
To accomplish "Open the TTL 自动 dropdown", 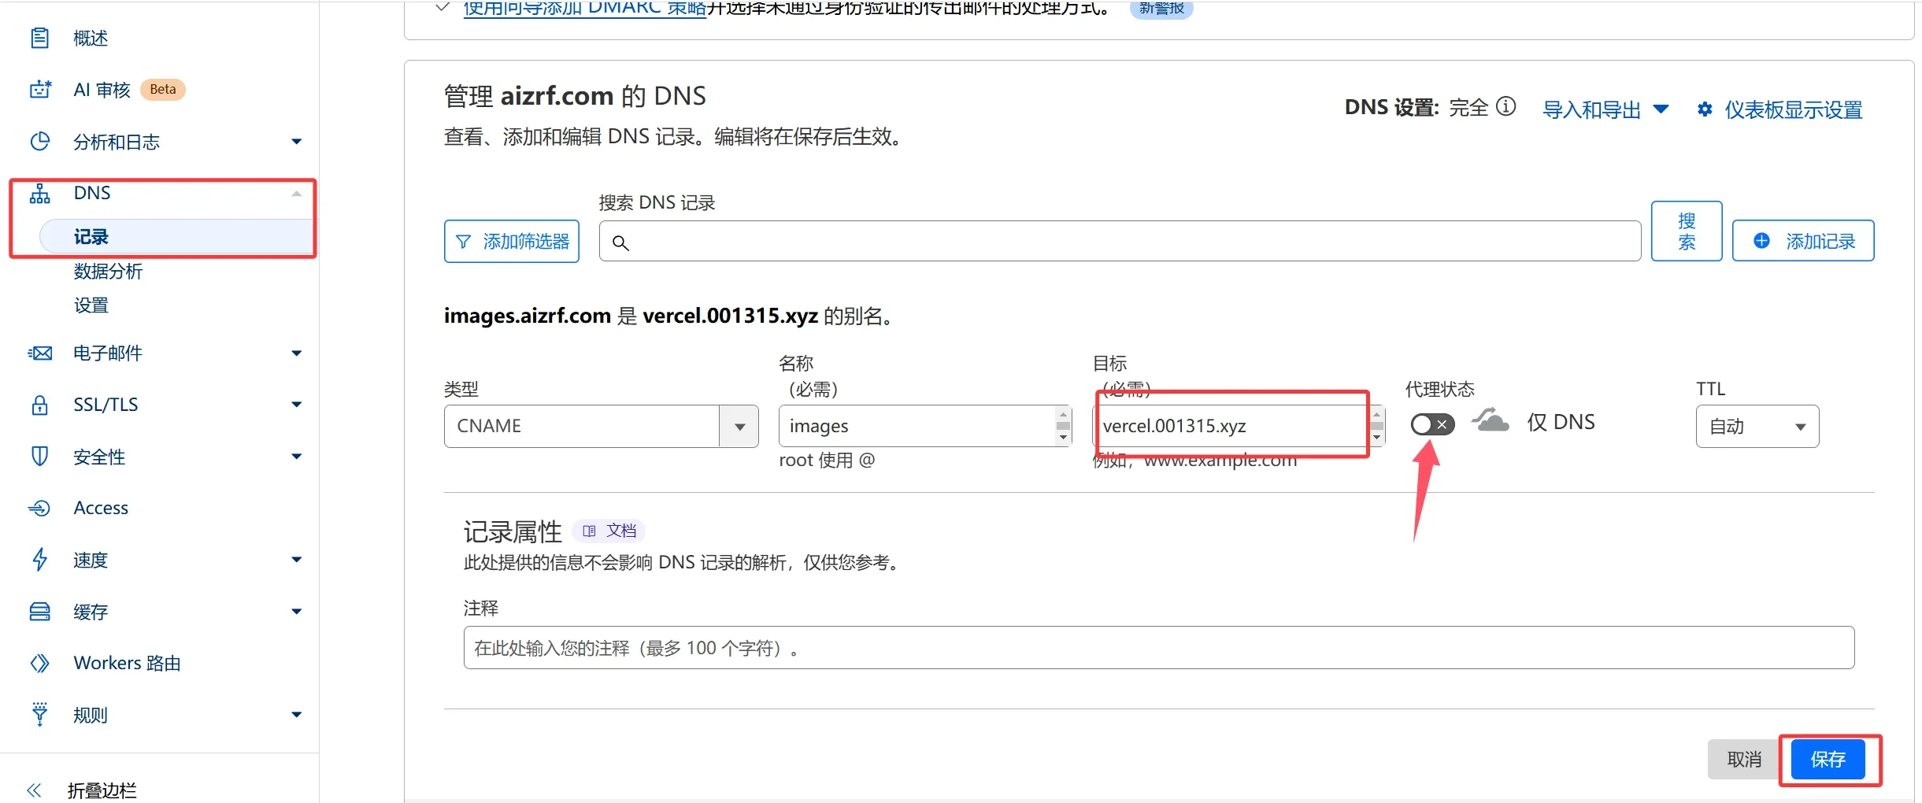I will 1757,426.
